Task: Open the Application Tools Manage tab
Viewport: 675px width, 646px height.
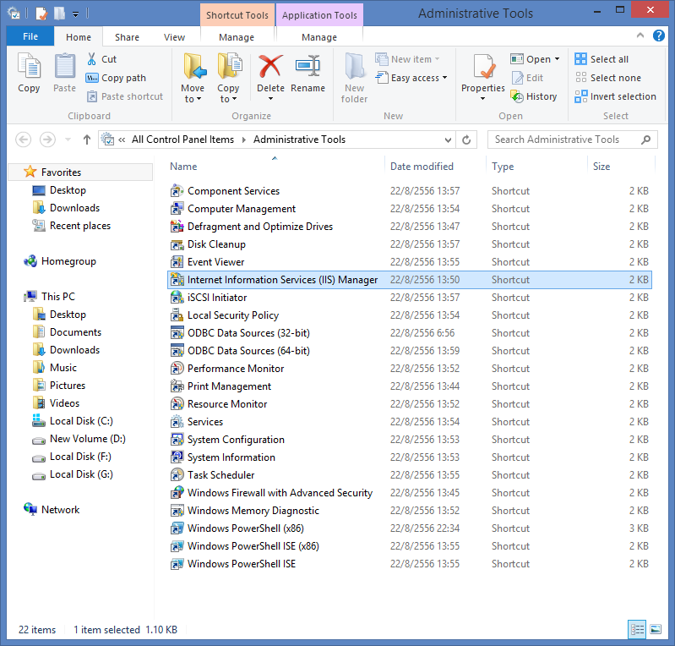Action: pos(319,37)
